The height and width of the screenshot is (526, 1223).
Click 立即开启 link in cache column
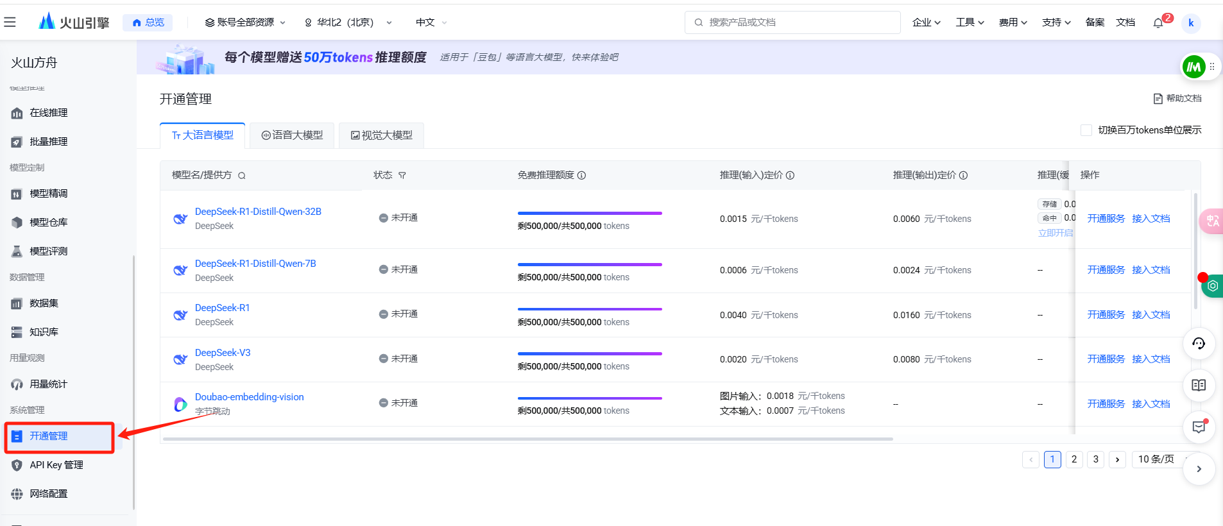1056,233
